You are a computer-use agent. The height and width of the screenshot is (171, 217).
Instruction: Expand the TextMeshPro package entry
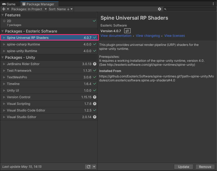[4, 77]
